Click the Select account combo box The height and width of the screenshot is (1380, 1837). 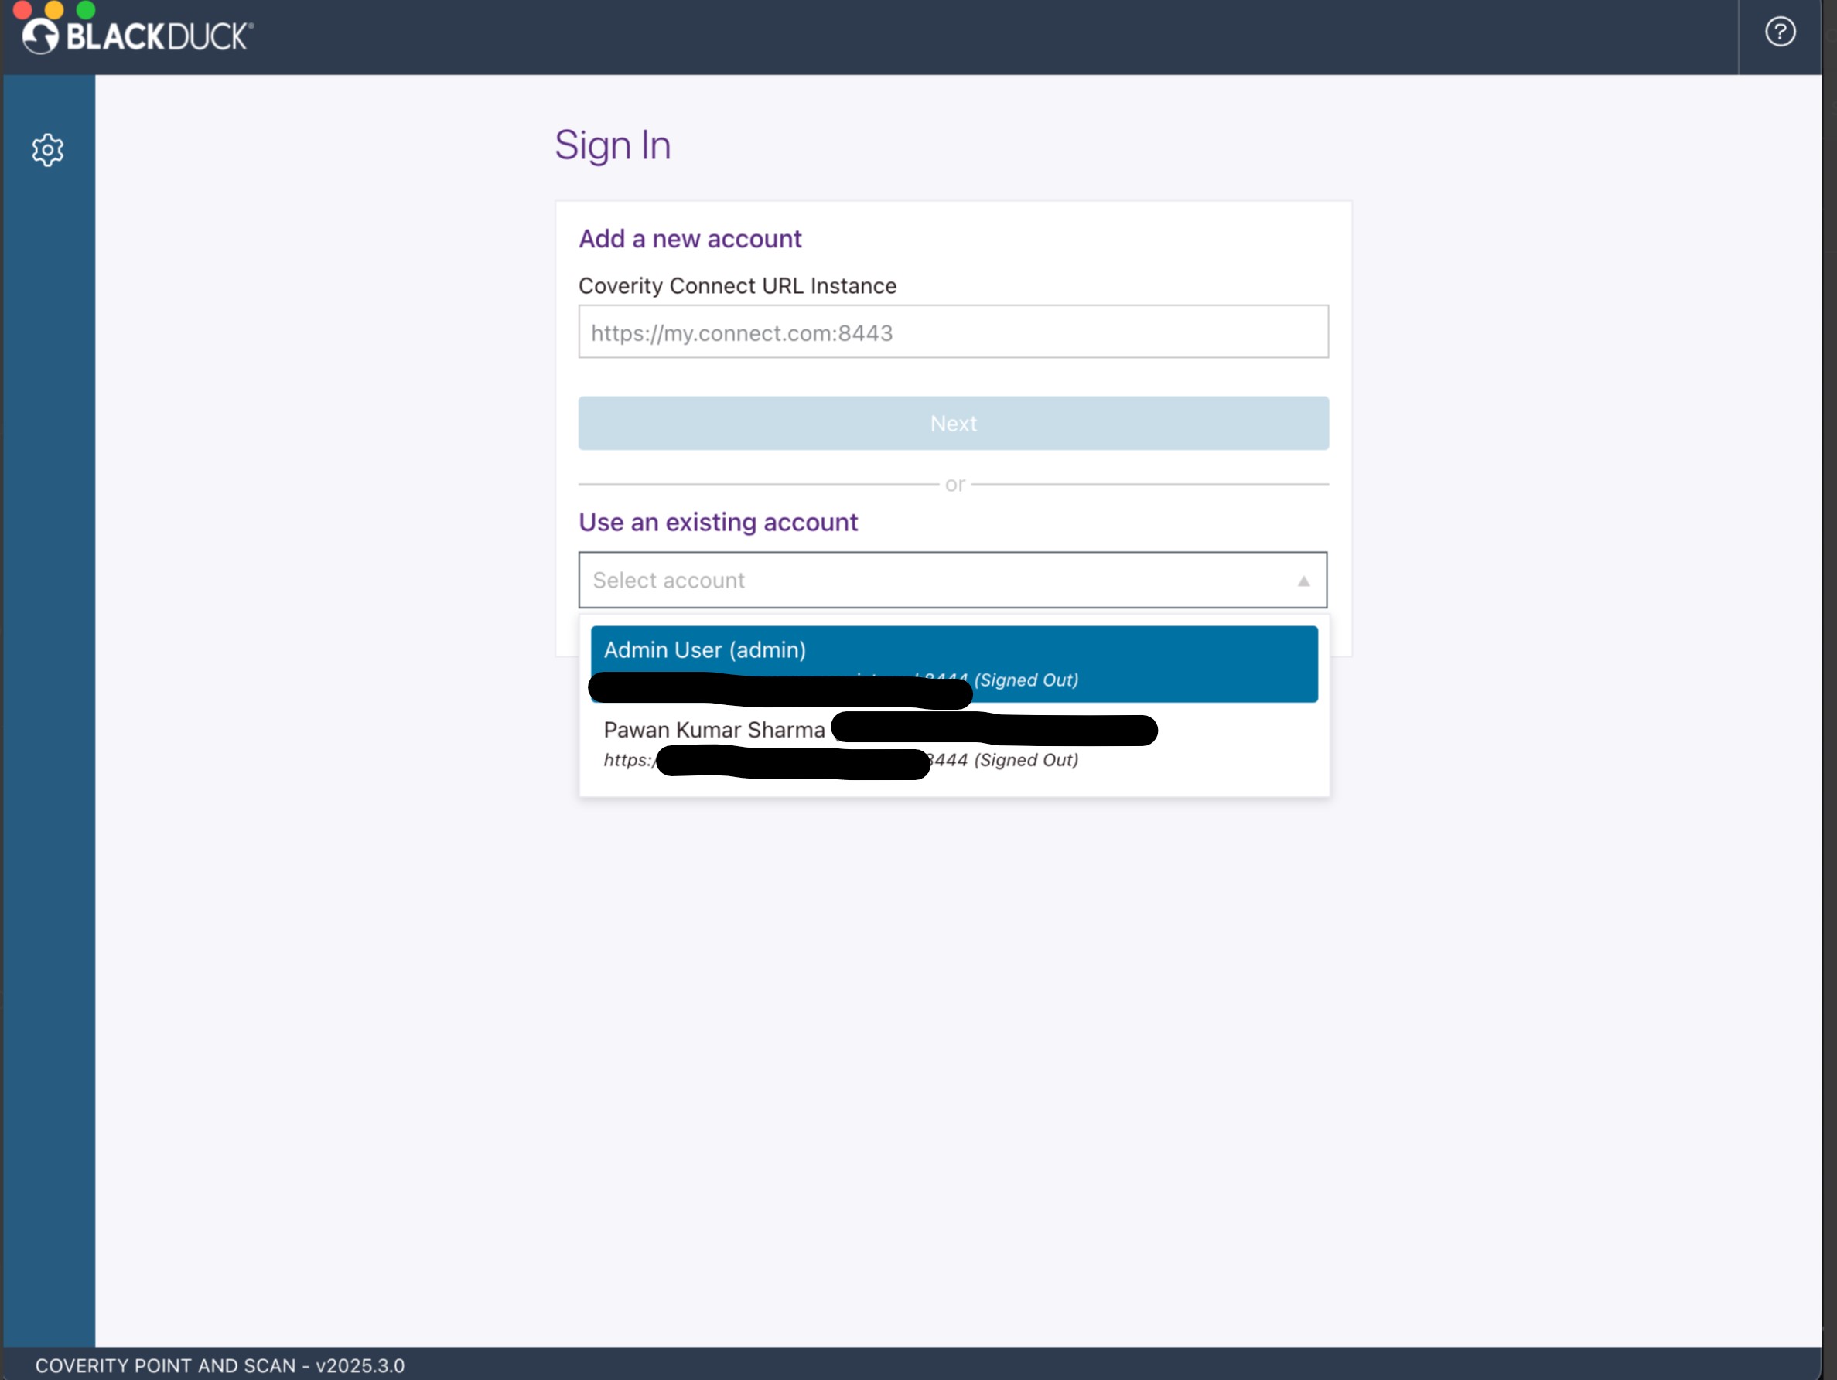pos(953,581)
